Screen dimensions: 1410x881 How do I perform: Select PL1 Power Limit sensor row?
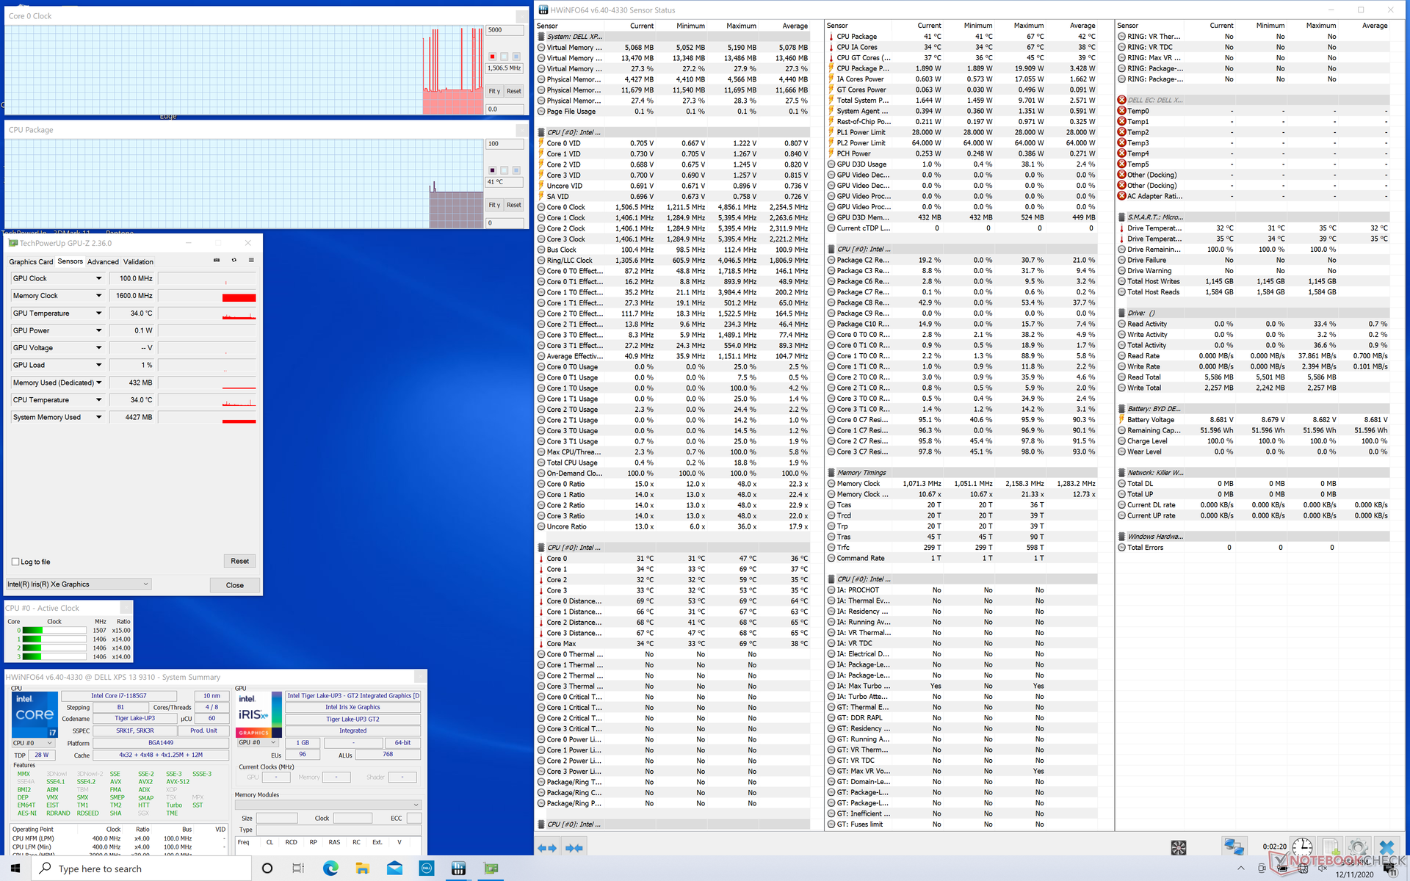pyautogui.click(x=962, y=132)
